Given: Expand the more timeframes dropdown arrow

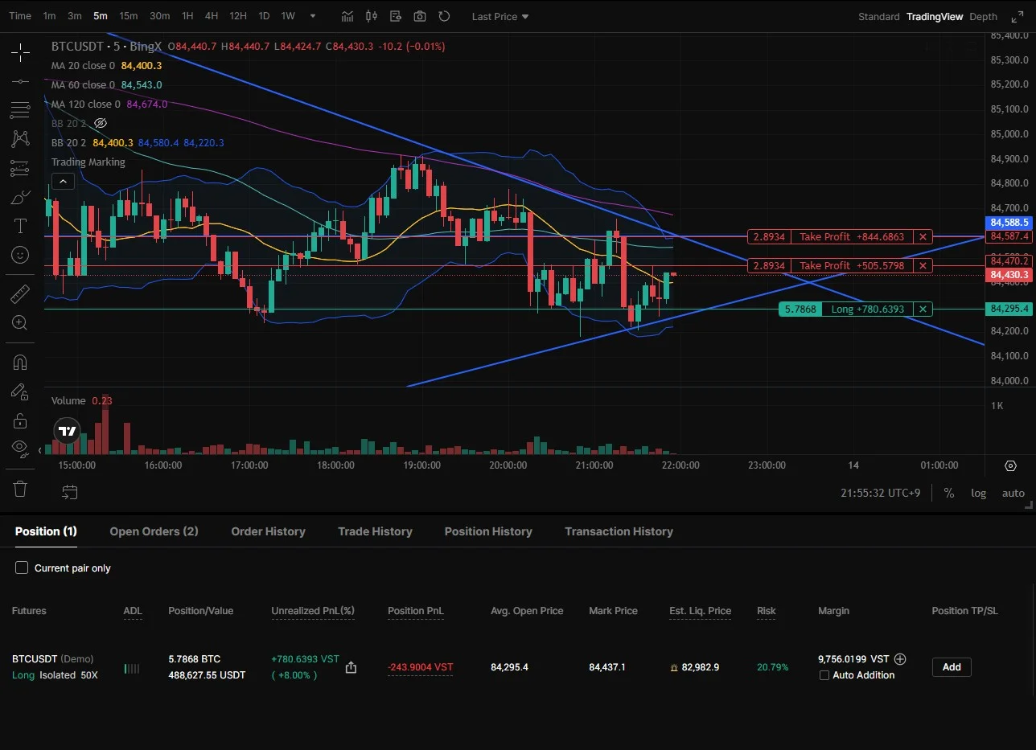Looking at the screenshot, I should [313, 16].
